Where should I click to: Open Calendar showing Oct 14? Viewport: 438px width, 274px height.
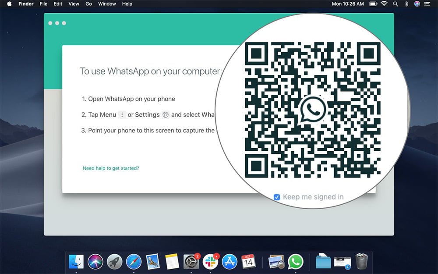click(x=249, y=262)
